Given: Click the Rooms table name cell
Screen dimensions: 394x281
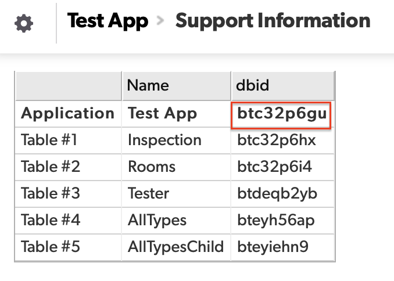Looking at the screenshot, I should point(152,167).
